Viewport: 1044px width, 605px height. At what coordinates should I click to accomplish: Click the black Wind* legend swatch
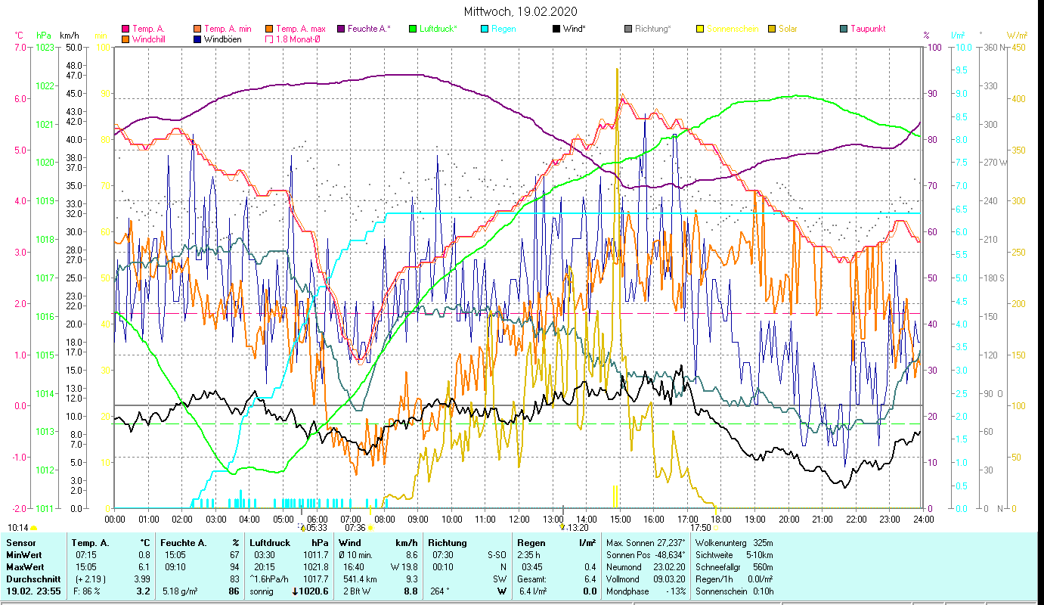click(x=556, y=29)
